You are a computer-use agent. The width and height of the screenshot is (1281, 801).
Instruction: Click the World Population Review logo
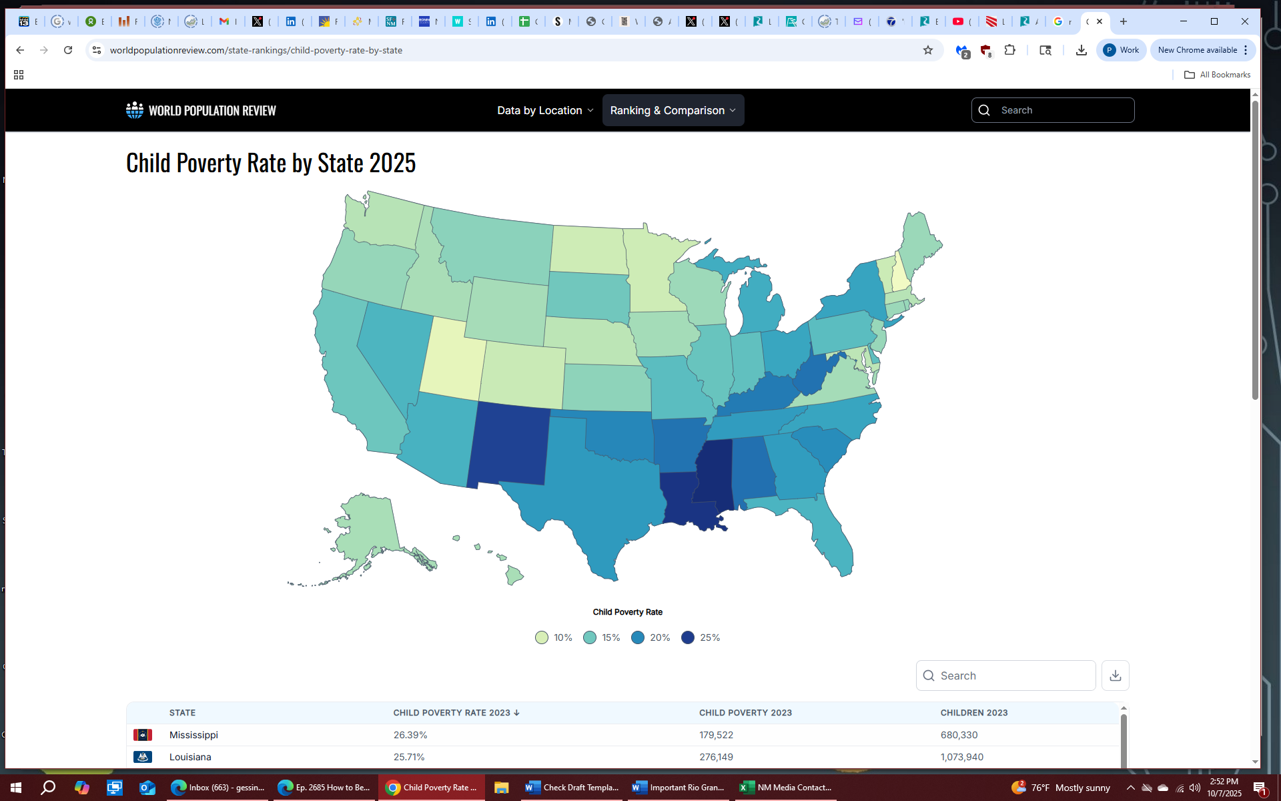point(201,110)
